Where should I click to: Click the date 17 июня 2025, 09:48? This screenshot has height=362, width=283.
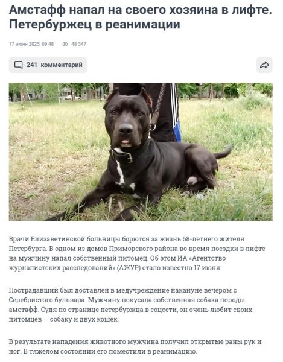[31, 44]
